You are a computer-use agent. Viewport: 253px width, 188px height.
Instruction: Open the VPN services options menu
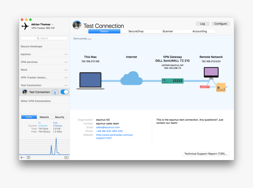pyautogui.click(x=66, y=62)
